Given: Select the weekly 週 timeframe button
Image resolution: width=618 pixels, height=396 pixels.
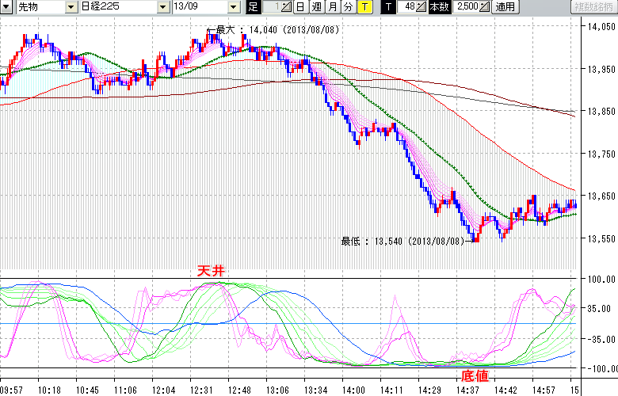Looking at the screenshot, I should (x=316, y=7).
